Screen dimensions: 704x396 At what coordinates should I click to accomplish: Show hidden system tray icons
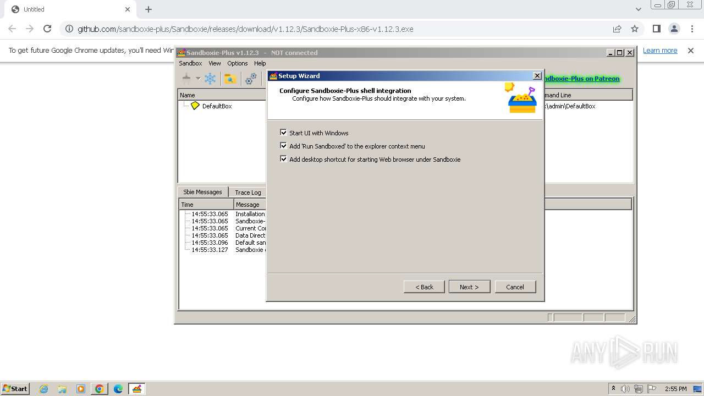(613, 389)
